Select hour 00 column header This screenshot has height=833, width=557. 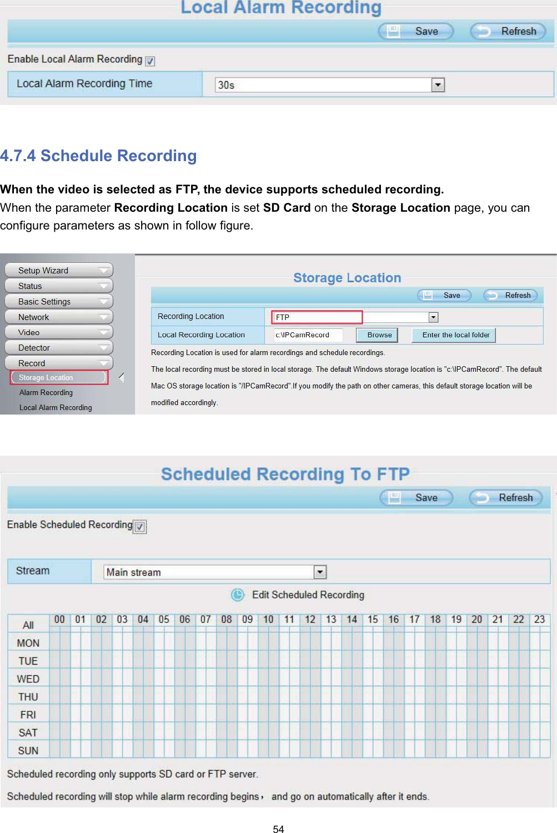[x=59, y=619]
